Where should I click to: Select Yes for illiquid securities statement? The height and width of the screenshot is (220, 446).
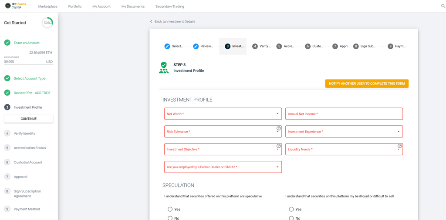(291, 209)
